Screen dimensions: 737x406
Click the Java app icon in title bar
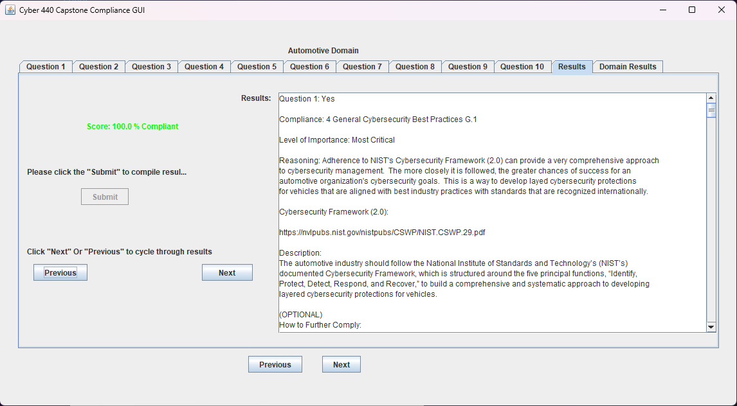tap(10, 10)
